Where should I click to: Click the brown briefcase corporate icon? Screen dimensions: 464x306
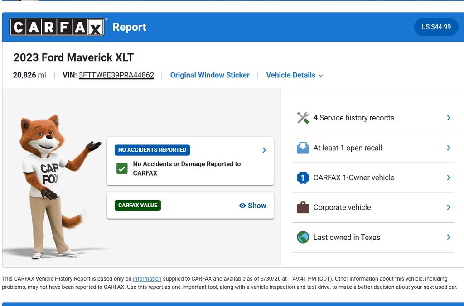(303, 208)
